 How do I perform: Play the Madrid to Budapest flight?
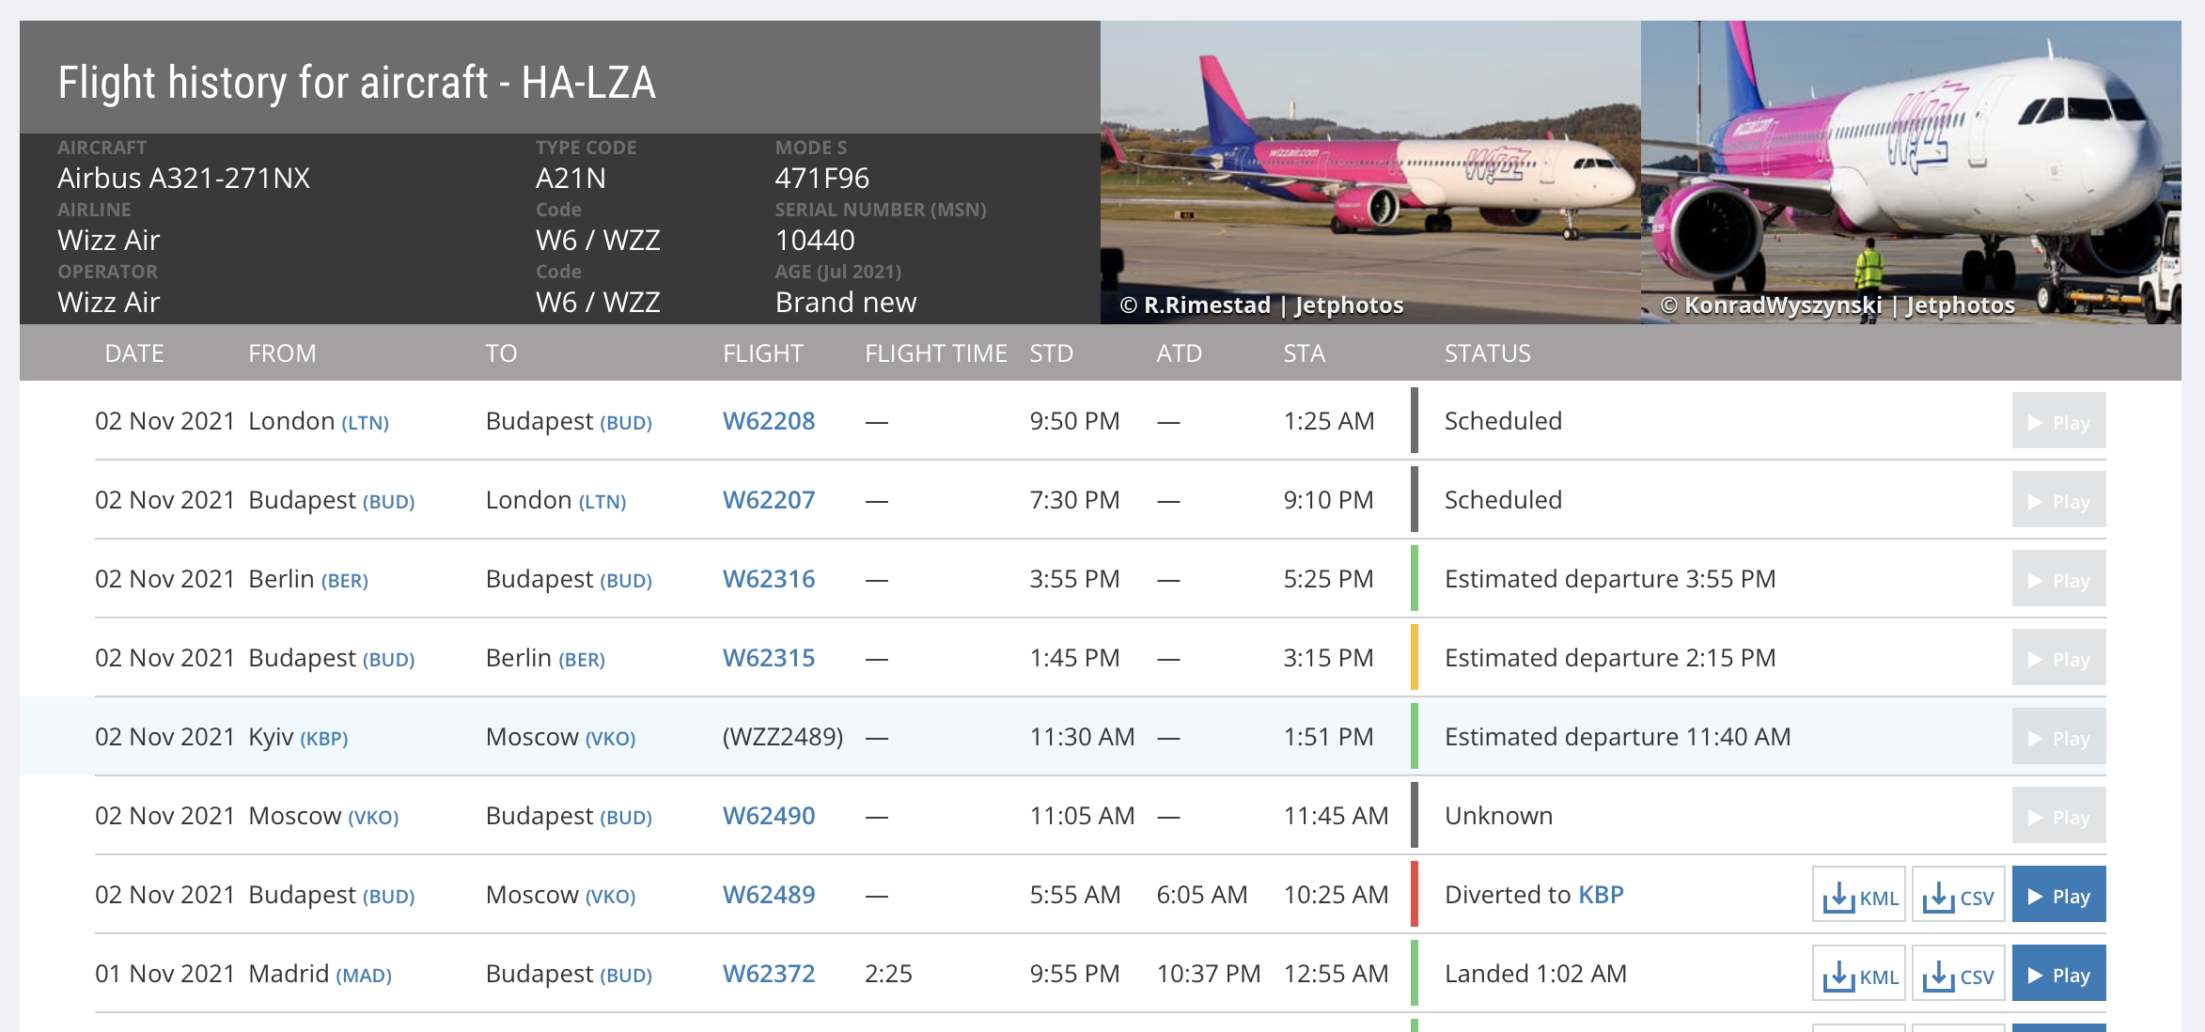[2058, 975]
